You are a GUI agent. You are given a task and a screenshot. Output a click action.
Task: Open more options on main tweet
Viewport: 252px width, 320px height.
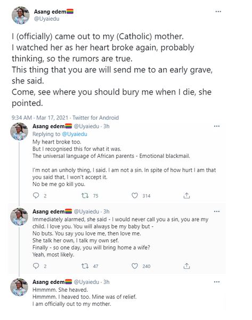click(x=218, y=12)
